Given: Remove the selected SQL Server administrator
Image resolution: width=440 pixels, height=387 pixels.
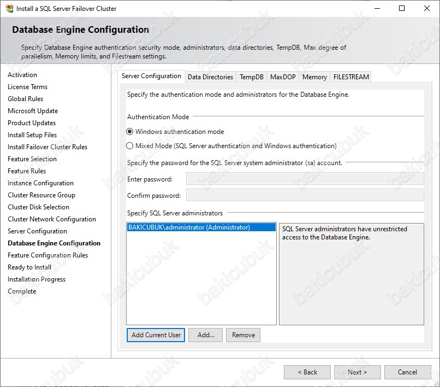Looking at the screenshot, I should tap(243, 335).
